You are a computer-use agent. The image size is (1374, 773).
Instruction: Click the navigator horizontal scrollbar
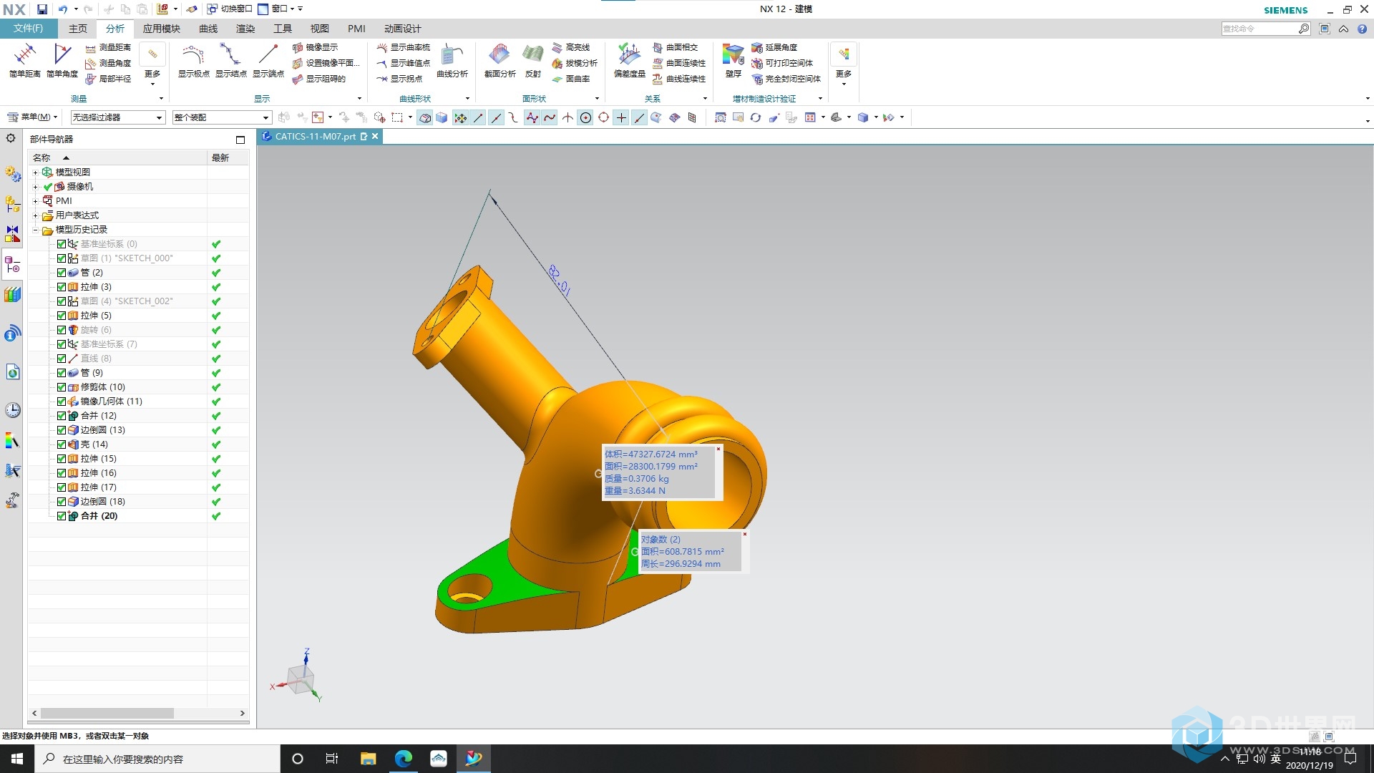[107, 714]
